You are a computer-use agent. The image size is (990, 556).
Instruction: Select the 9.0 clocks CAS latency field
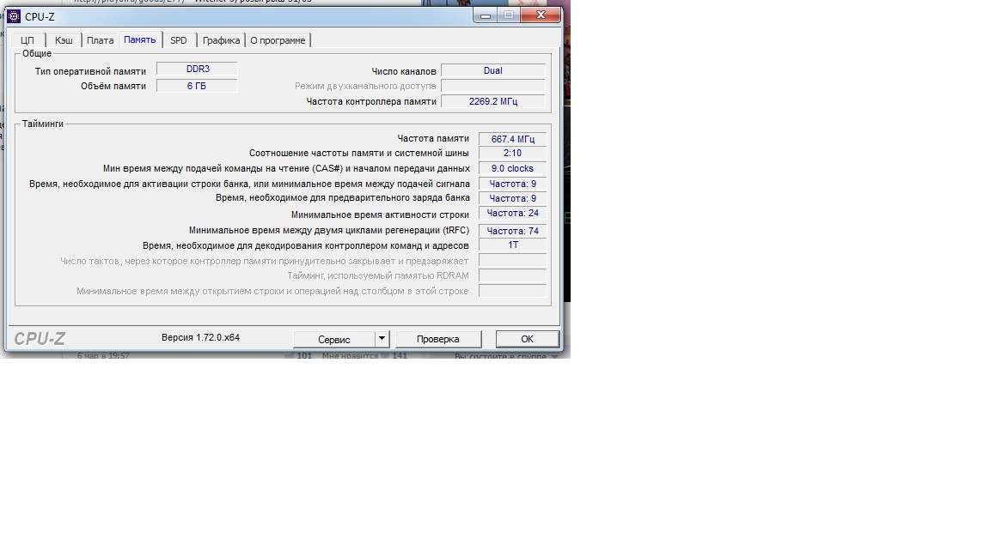(512, 169)
